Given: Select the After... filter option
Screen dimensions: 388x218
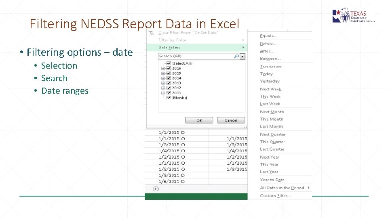Looking at the screenshot, I should click(x=266, y=51).
